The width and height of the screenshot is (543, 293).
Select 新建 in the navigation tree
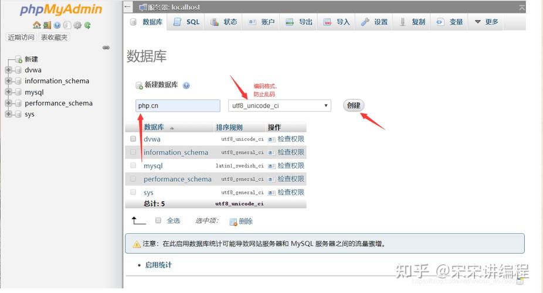point(31,60)
